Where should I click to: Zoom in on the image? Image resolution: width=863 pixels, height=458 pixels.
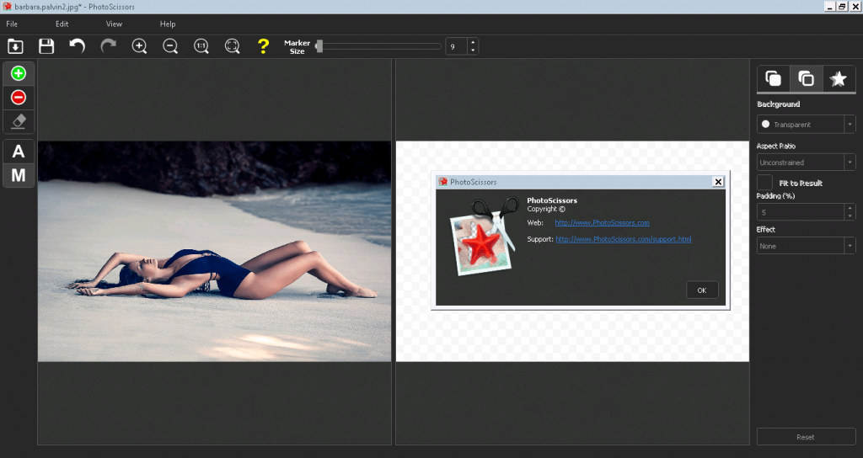click(139, 46)
